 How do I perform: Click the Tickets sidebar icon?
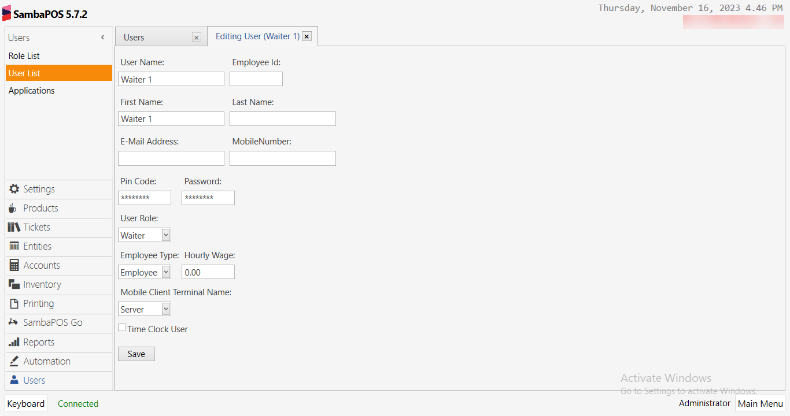(13, 227)
